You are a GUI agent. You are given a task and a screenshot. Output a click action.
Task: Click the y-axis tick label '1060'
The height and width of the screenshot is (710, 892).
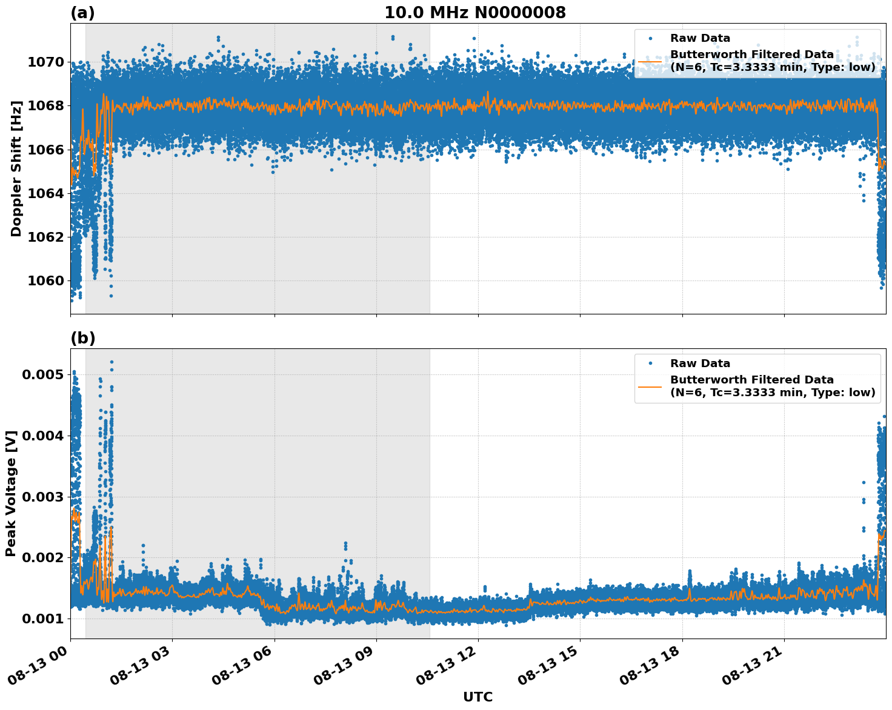click(46, 280)
